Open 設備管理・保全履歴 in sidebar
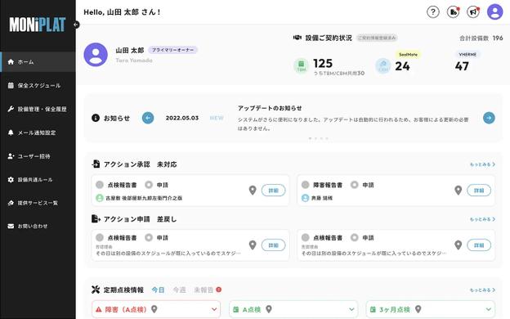Viewport: 510px width, 319px height. coord(38,109)
